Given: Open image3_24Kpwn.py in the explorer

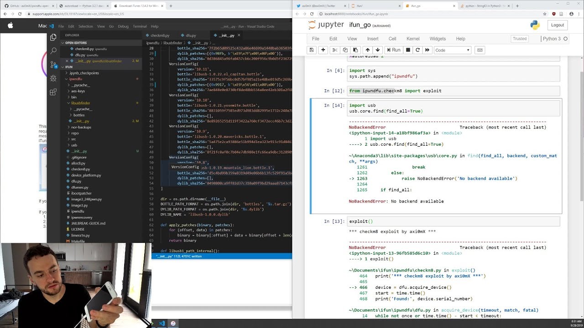Looking at the screenshot, I should pos(87,199).
